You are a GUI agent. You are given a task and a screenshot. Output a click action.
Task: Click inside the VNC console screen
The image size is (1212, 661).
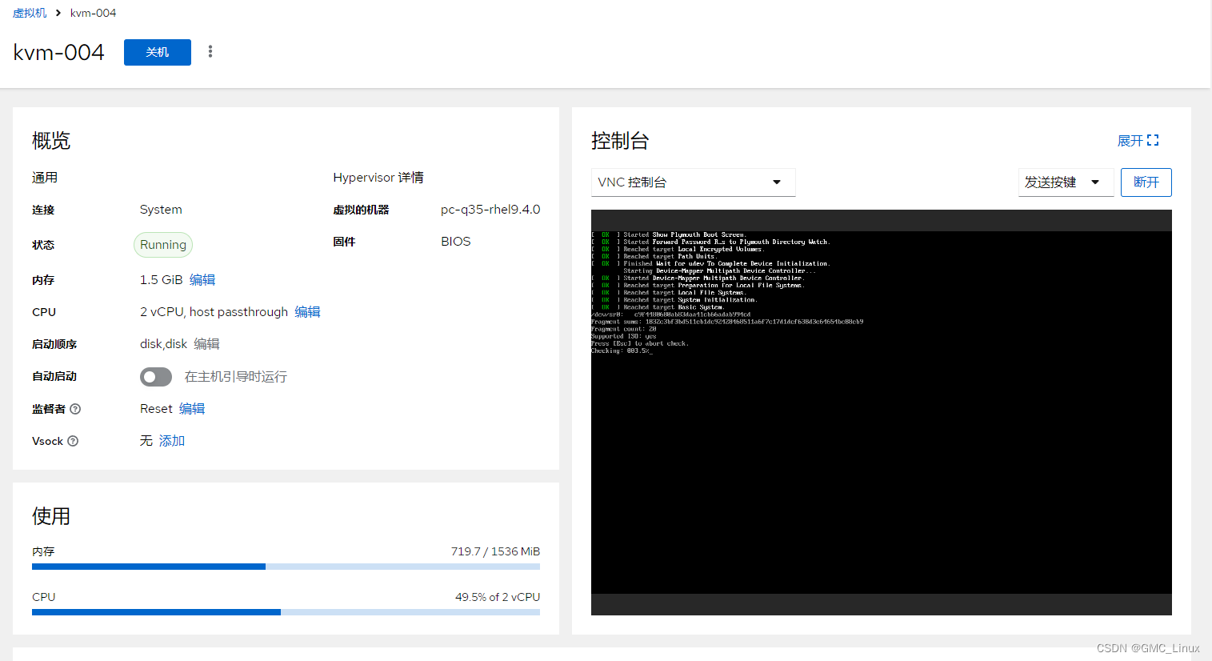coord(881,412)
